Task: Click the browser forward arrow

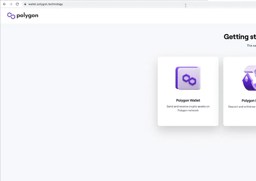Action: 11,4
